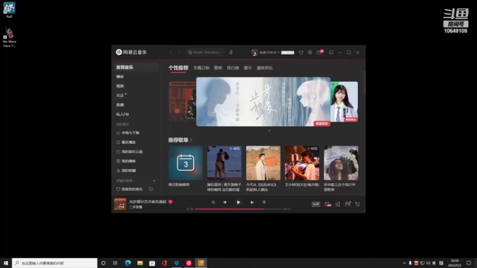Click the red heart to unlike the current song

tap(171, 201)
